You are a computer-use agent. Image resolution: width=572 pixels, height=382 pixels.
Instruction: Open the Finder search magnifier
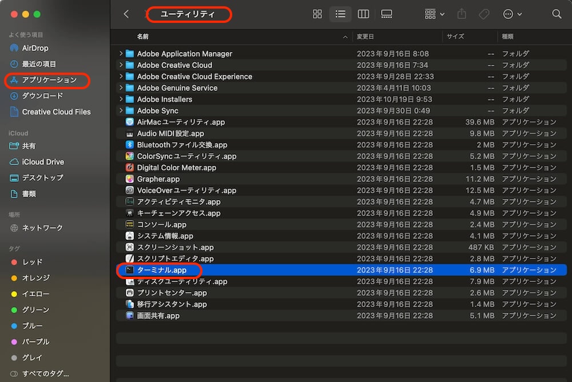(x=557, y=14)
